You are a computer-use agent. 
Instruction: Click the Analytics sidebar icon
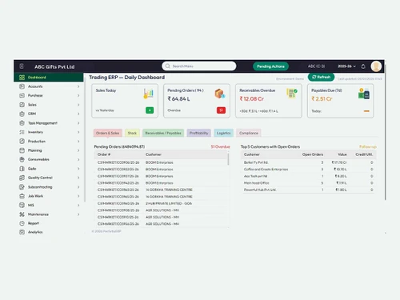click(x=22, y=232)
